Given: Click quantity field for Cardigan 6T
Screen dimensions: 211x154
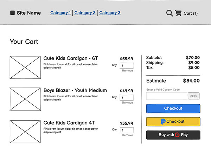Looking at the screenshot, I should [127, 65].
